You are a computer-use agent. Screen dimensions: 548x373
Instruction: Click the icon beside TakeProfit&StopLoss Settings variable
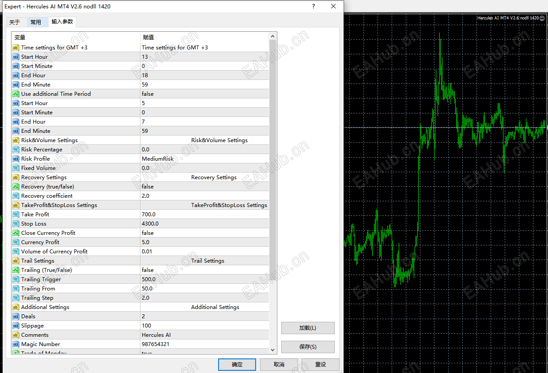tap(16, 205)
